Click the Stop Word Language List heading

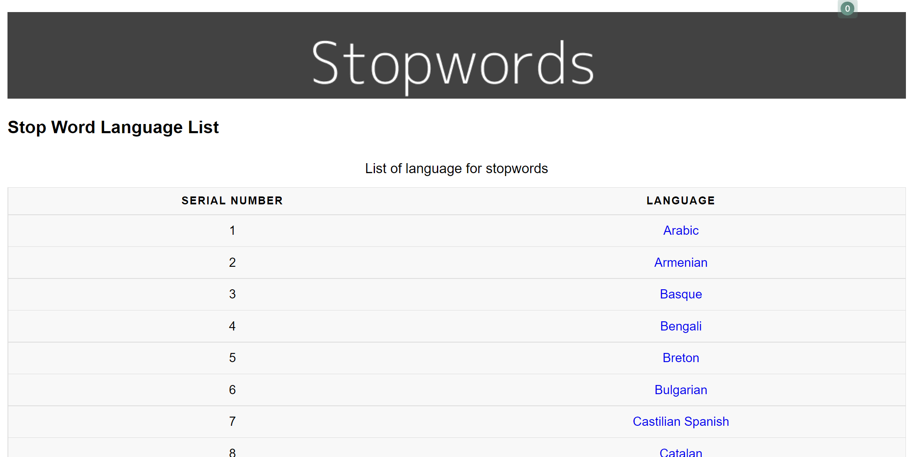(x=113, y=127)
